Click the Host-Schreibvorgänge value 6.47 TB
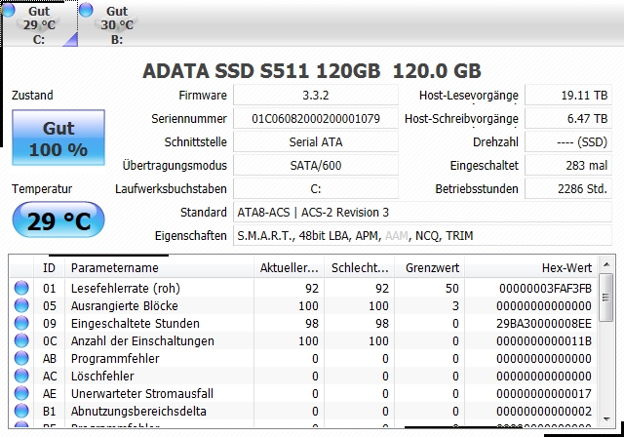Image resolution: width=624 pixels, height=437 pixels. click(x=568, y=119)
